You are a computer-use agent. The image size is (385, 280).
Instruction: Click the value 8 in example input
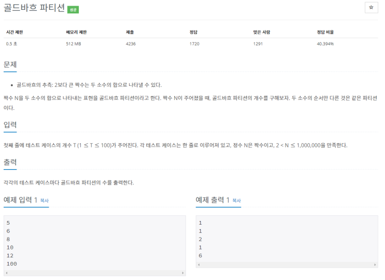tap(8, 239)
